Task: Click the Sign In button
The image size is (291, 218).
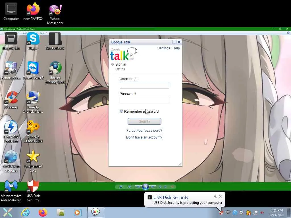Action: 144,121
